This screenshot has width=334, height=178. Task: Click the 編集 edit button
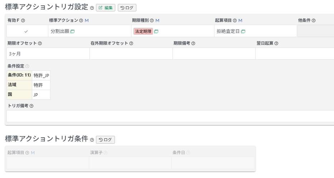(x=106, y=8)
